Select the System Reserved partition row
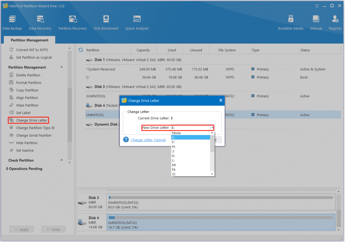The height and width of the screenshot is (242, 345). coord(213,69)
